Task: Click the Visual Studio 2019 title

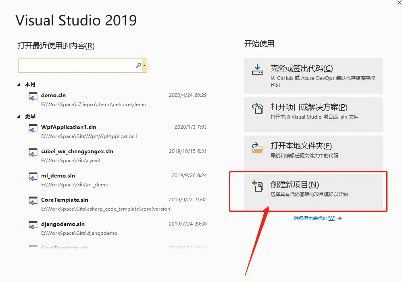Action: [x=76, y=20]
